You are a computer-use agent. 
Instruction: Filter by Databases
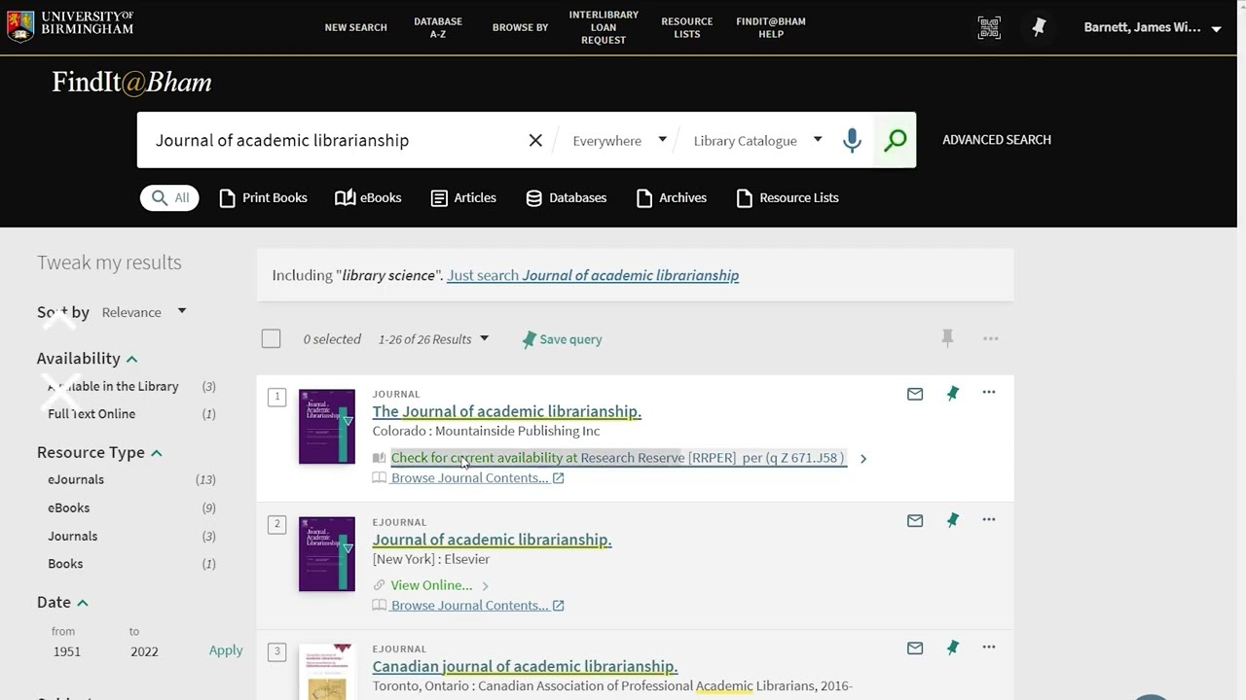point(566,197)
